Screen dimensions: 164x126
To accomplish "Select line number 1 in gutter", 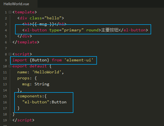I will point(6,12).
